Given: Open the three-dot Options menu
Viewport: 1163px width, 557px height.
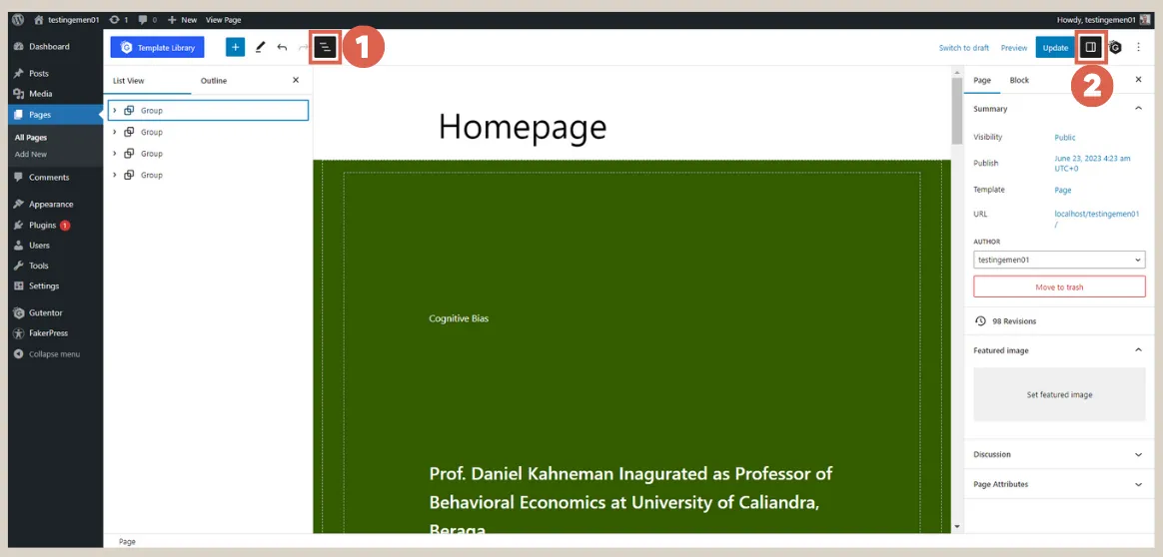Looking at the screenshot, I should pos(1138,47).
